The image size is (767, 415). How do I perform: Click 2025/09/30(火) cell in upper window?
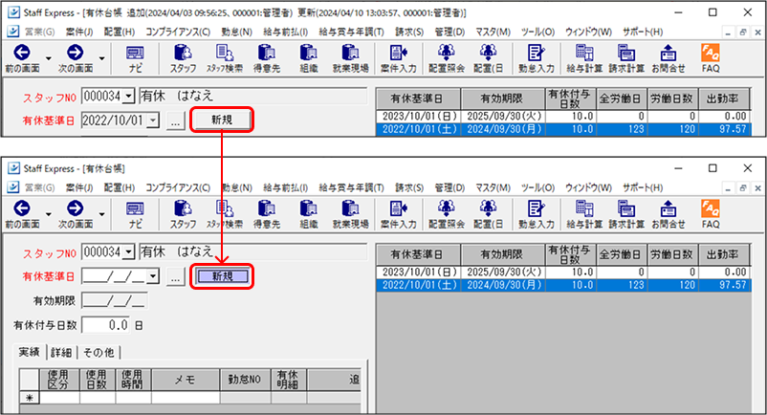pos(503,117)
